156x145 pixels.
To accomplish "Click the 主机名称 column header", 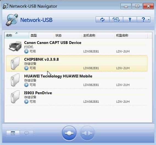I will click(x=98, y=35).
